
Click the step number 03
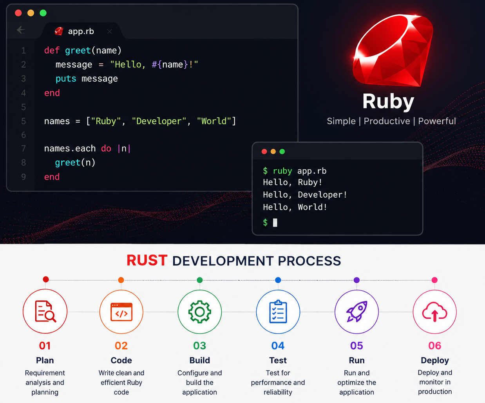point(200,346)
